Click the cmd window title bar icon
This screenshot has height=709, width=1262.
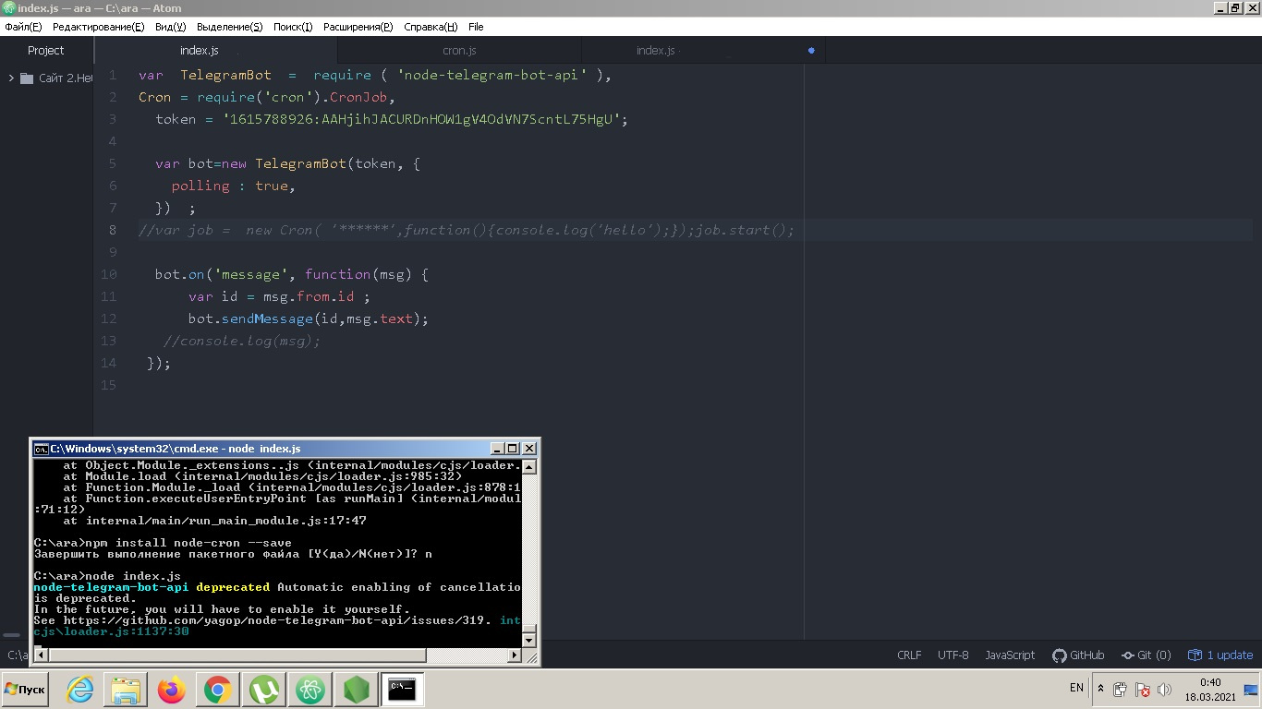click(x=41, y=449)
